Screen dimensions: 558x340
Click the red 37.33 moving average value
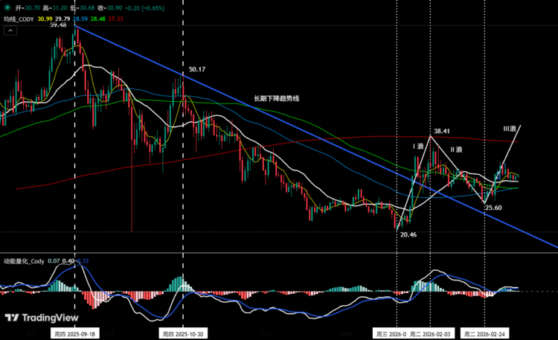point(115,17)
